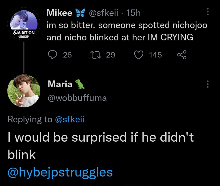
Task: Click the Maria display name
Action: point(60,84)
